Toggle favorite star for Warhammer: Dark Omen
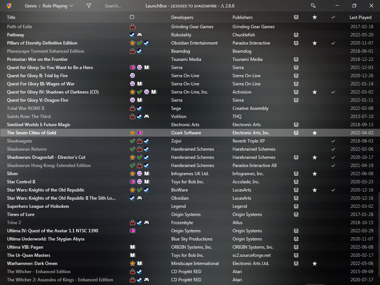Image resolution: width=380 pixels, height=285 pixels. tap(315, 263)
